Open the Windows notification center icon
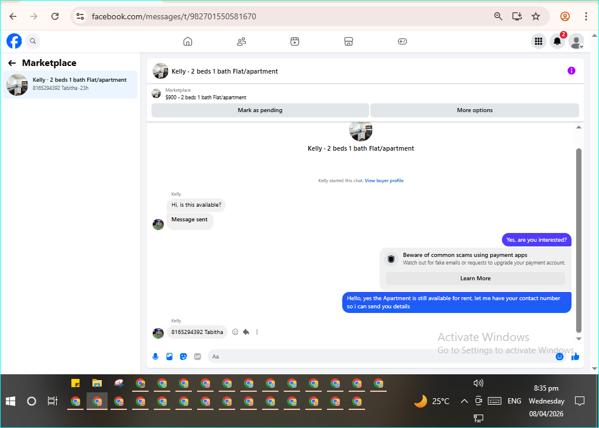Screen dimensions: 599x428 tap(580, 401)
